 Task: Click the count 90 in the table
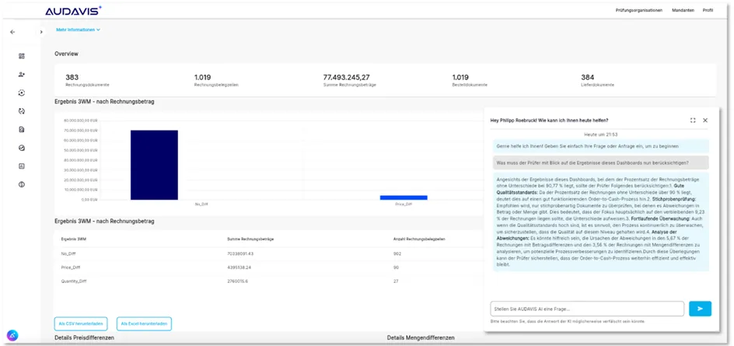(x=396, y=267)
